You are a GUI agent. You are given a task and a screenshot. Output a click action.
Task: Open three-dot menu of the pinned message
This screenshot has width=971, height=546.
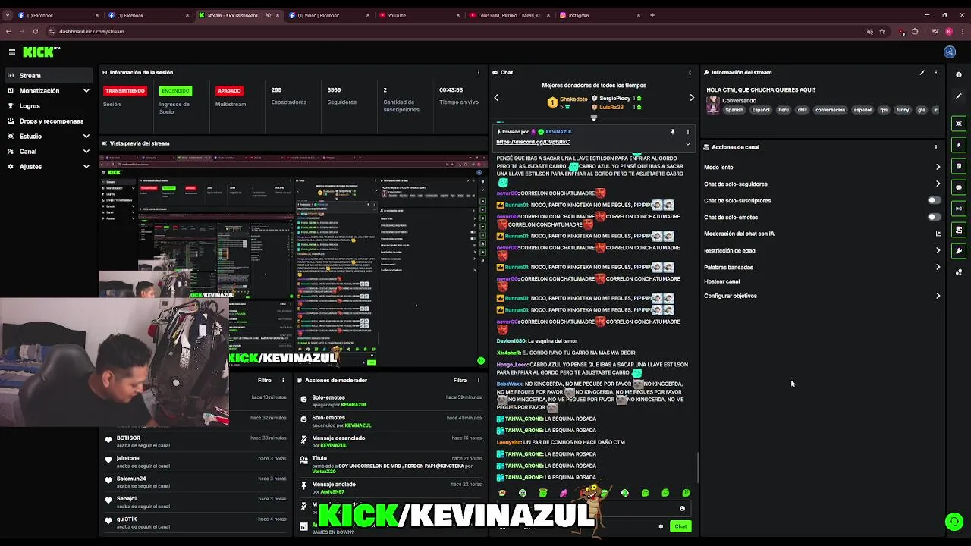pos(688,132)
